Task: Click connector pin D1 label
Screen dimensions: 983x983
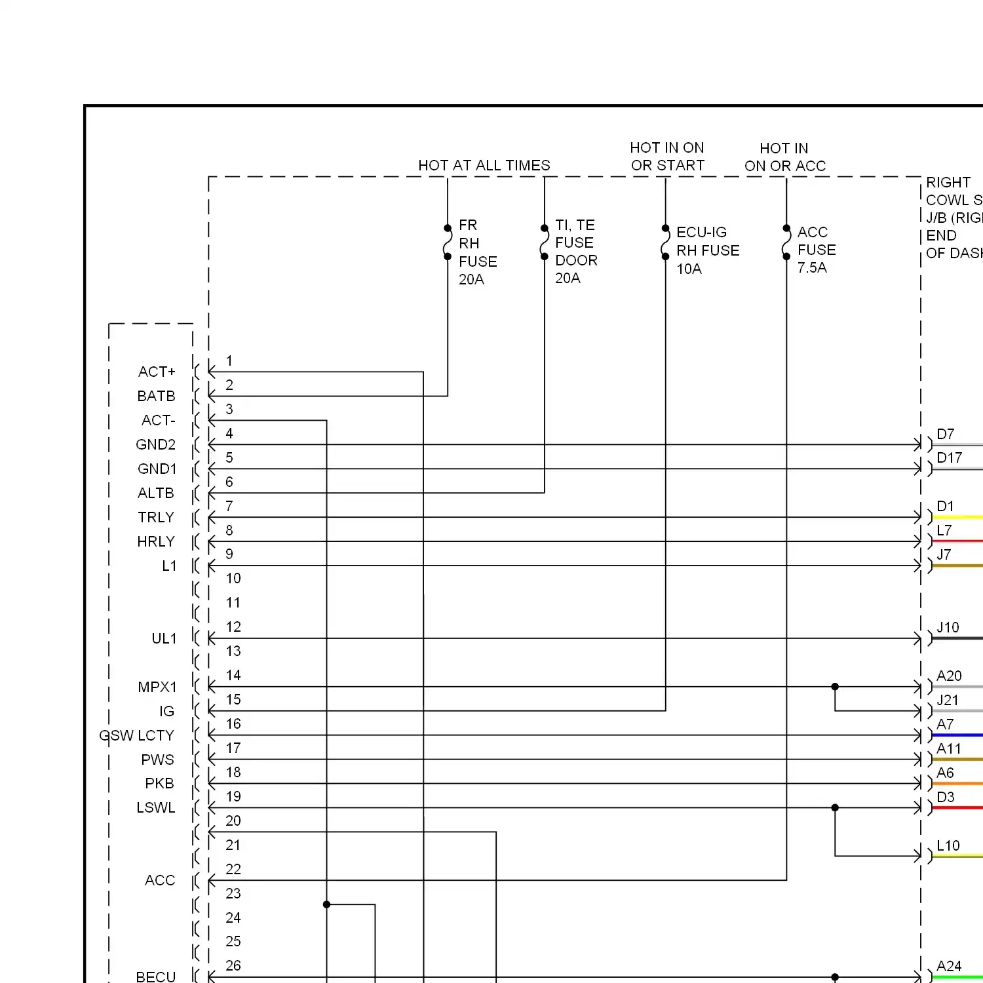Action: pyautogui.click(x=946, y=506)
